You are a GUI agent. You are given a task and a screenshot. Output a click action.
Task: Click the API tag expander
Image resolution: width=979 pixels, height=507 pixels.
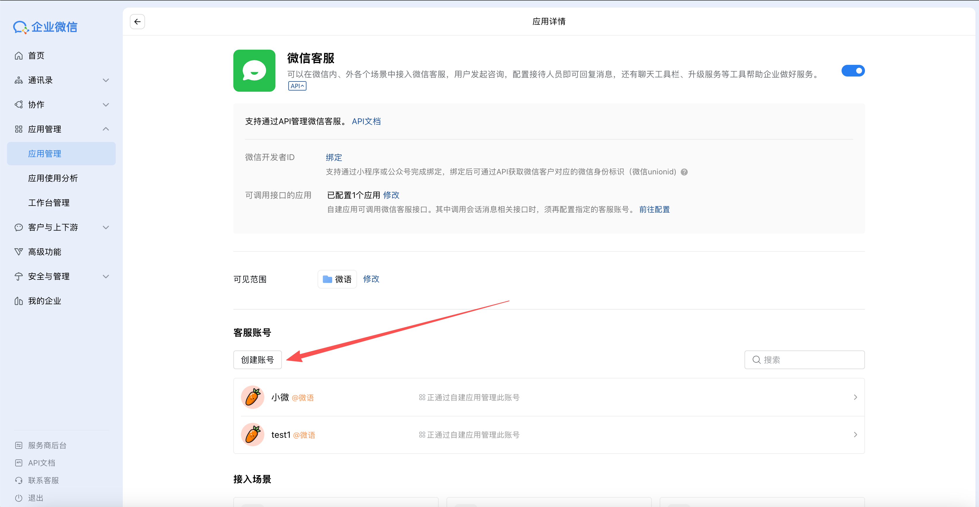297,86
